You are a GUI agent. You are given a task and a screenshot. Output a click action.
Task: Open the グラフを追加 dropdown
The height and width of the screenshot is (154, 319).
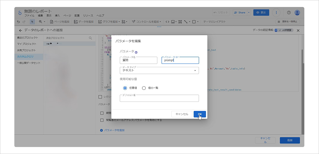point(109,22)
